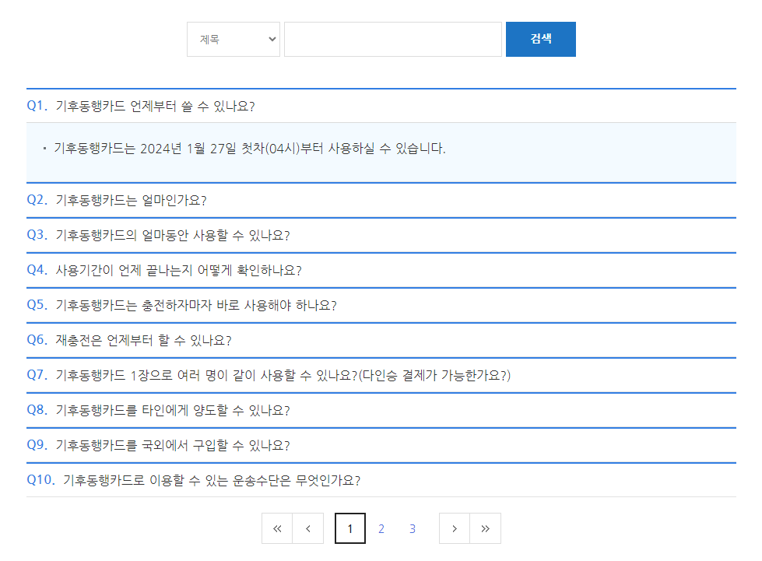Go to page 3
Screen dimensions: 762x561
tap(412, 528)
